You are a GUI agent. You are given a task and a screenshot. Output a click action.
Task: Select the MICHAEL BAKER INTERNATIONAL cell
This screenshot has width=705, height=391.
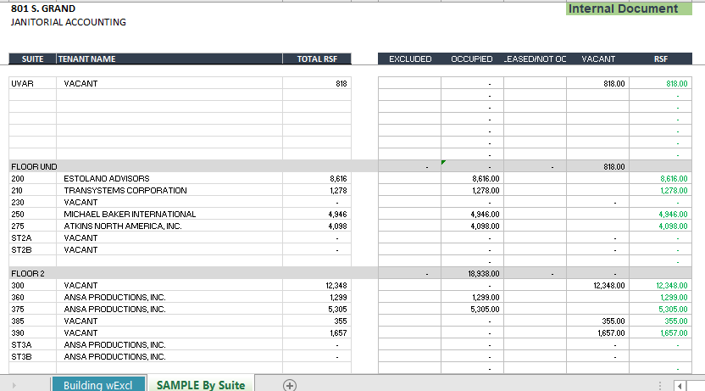pos(169,215)
